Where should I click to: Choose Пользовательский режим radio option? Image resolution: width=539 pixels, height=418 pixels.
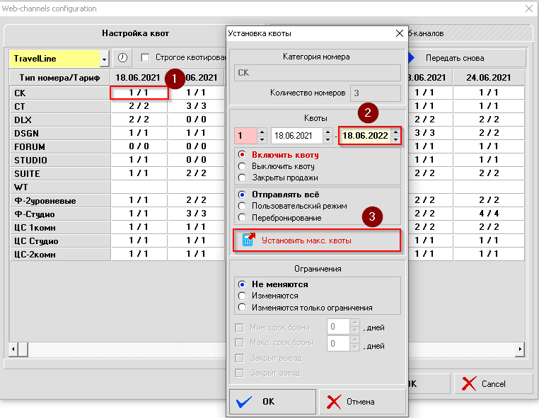[243, 206]
